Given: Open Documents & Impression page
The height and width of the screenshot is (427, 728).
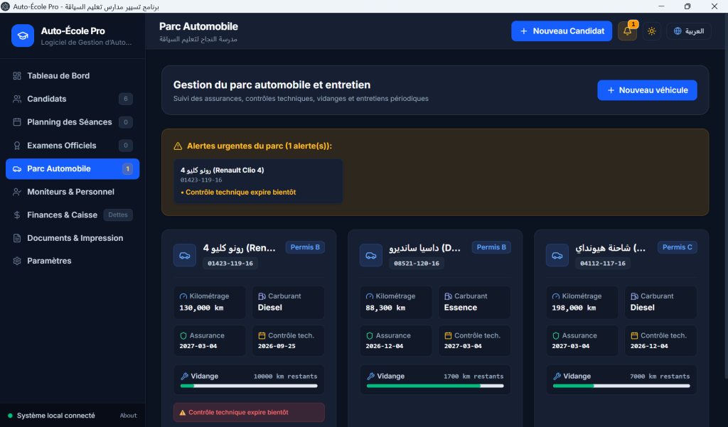Looking at the screenshot, I should coord(73,238).
